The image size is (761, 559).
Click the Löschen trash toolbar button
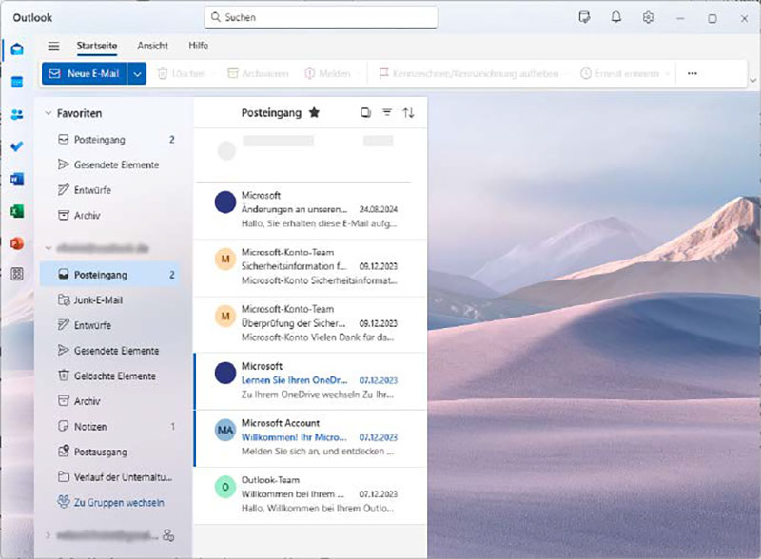tap(182, 74)
